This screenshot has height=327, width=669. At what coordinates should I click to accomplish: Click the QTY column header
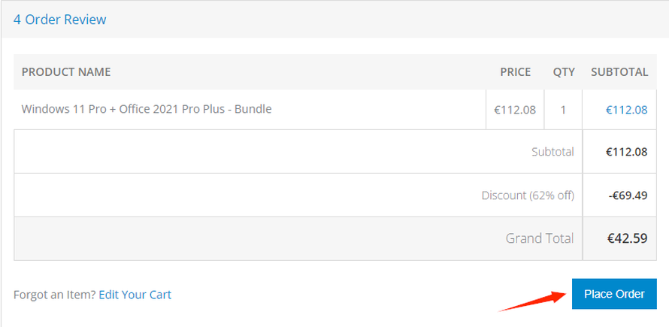(564, 72)
